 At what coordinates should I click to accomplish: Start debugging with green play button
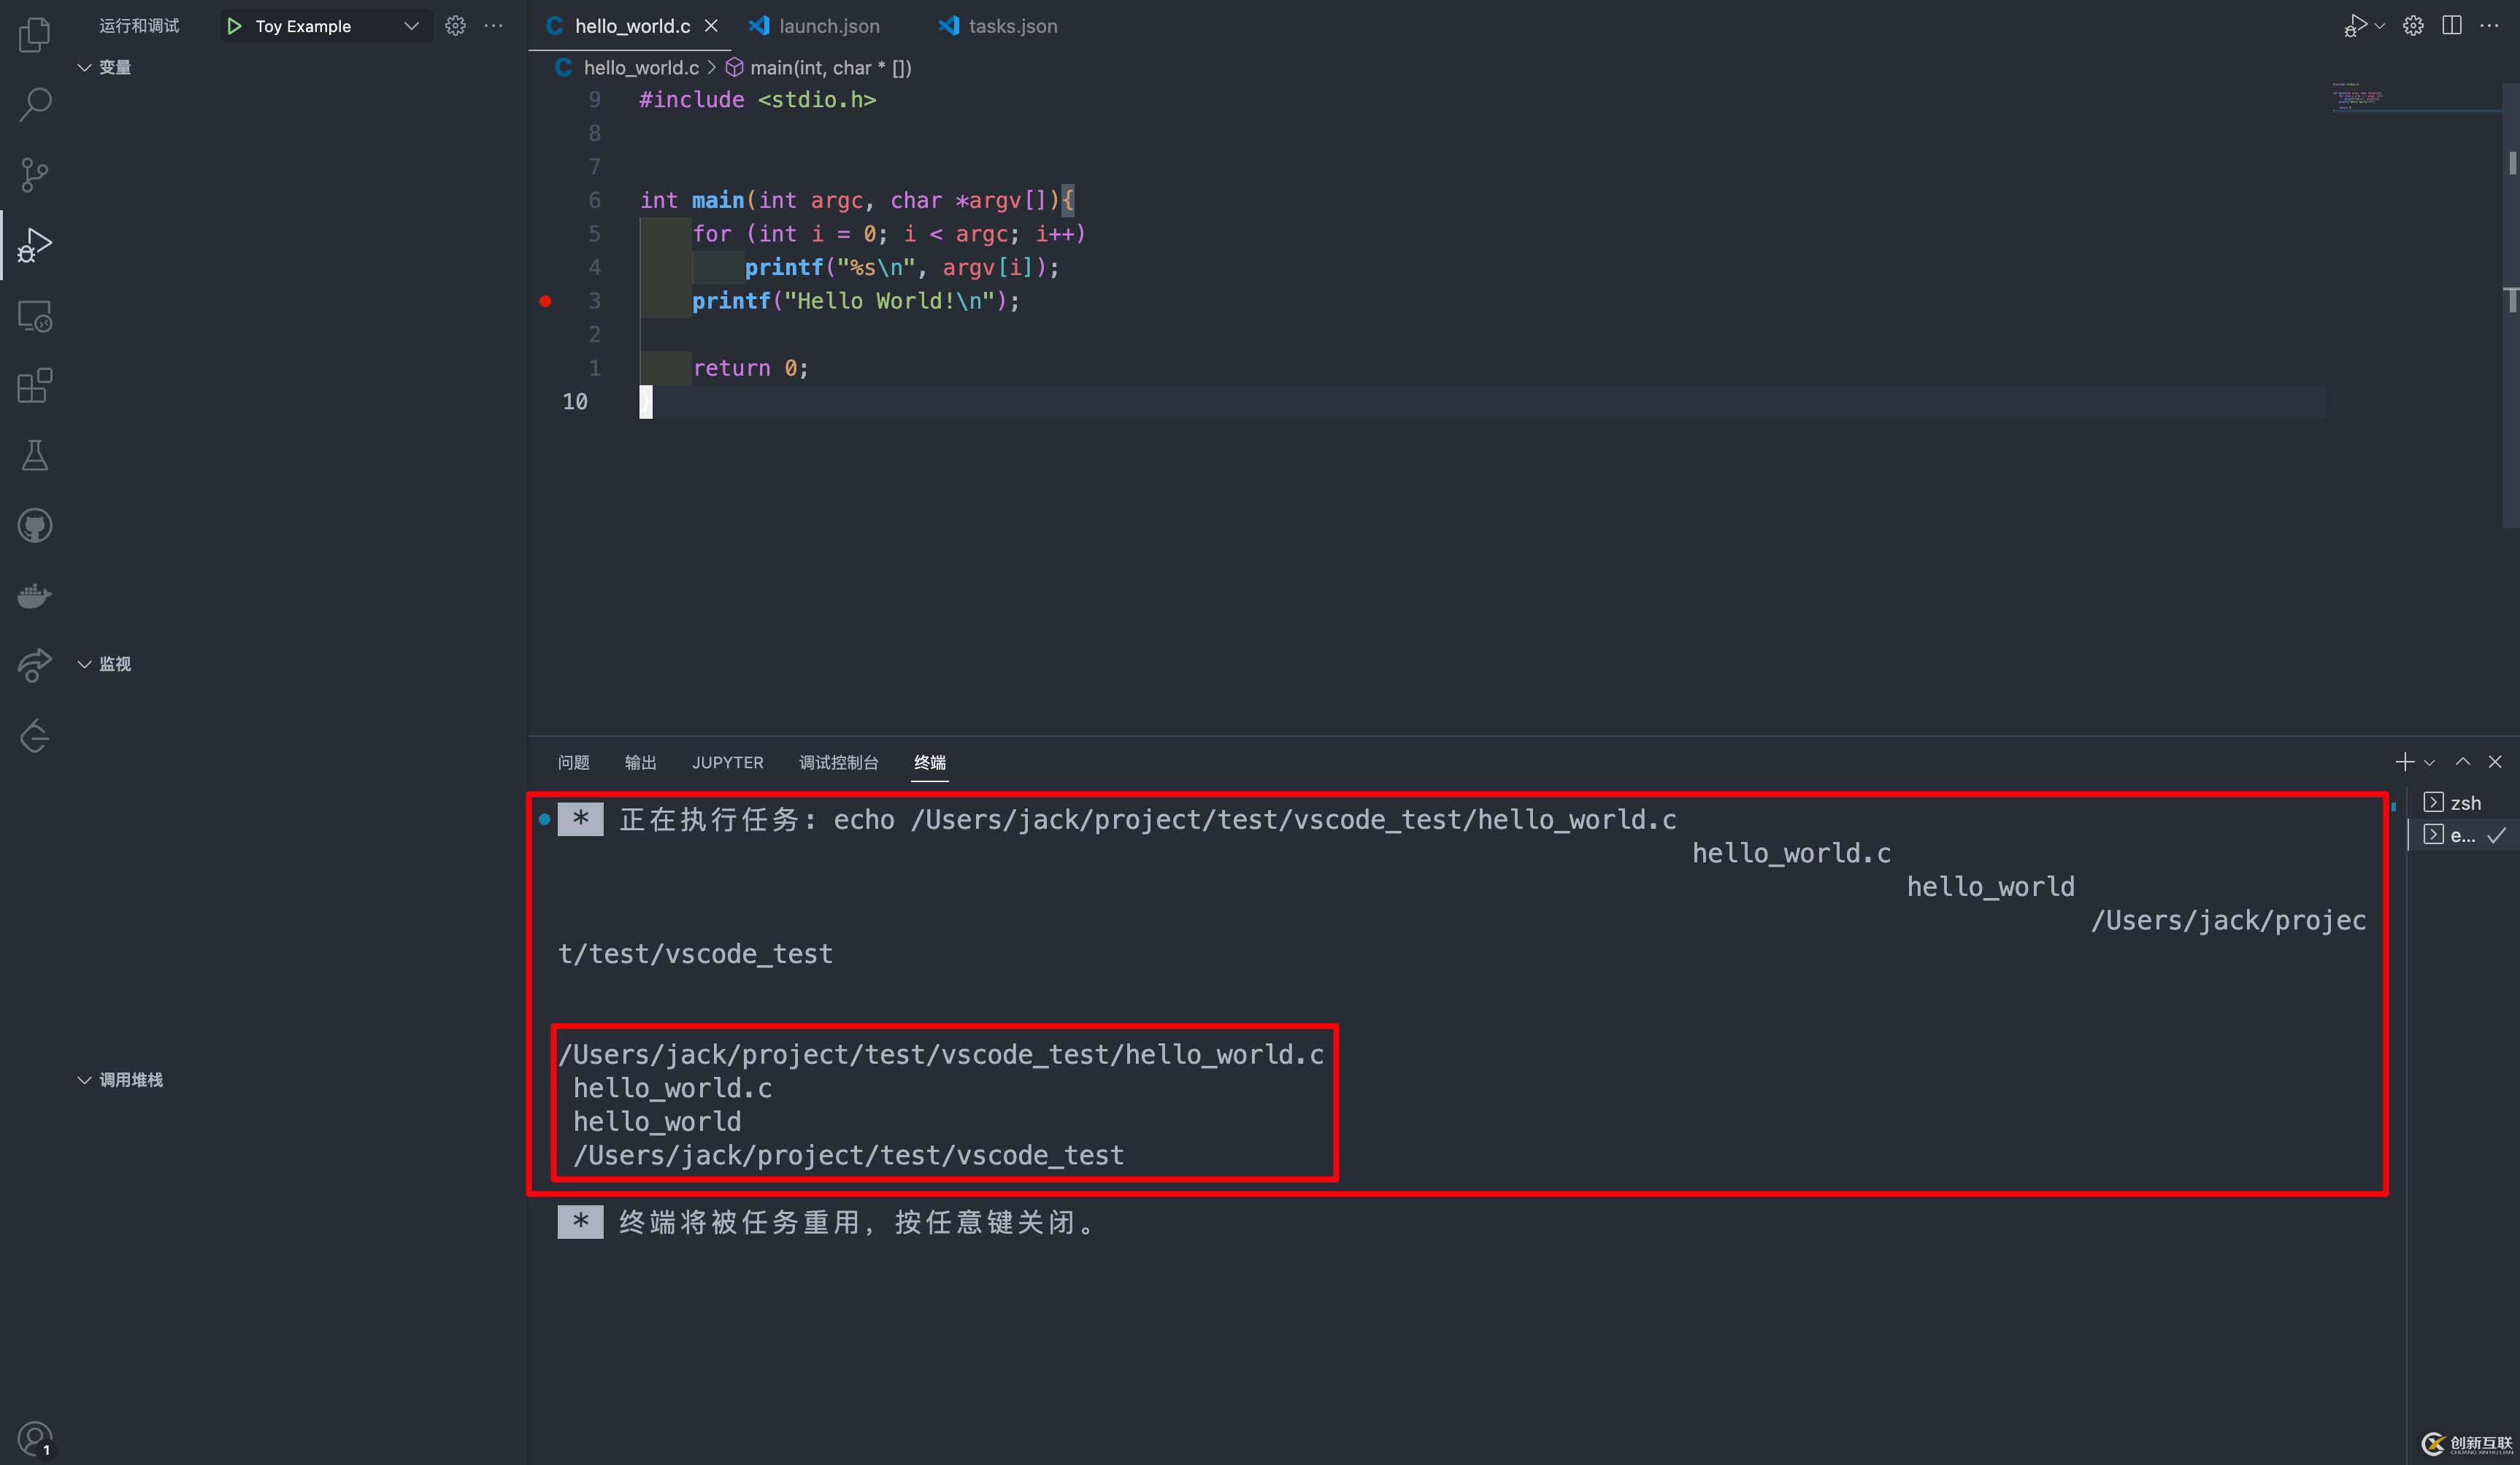click(x=234, y=26)
